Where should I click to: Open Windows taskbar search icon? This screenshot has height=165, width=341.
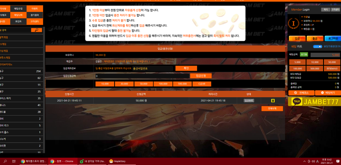pos(5,161)
